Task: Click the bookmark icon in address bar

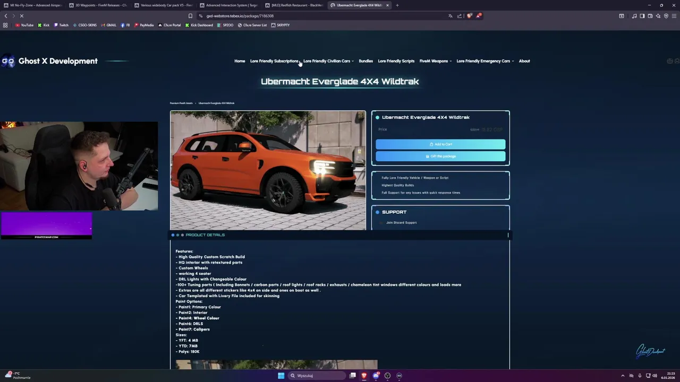Action: click(x=190, y=16)
